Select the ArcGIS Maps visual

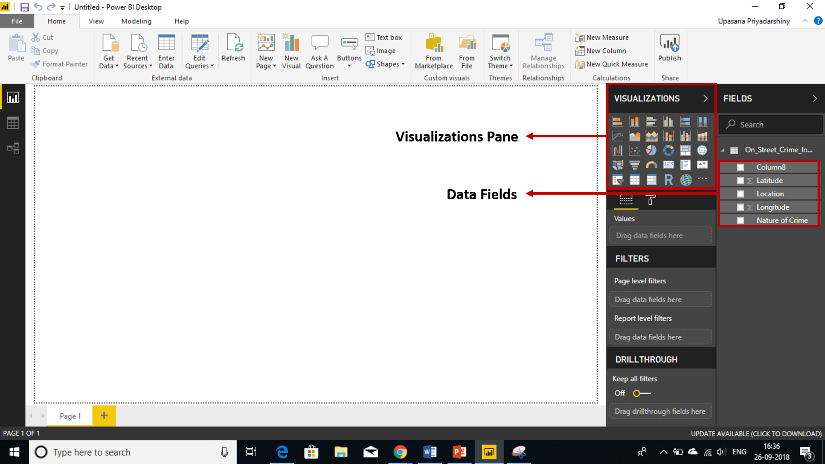tap(686, 179)
